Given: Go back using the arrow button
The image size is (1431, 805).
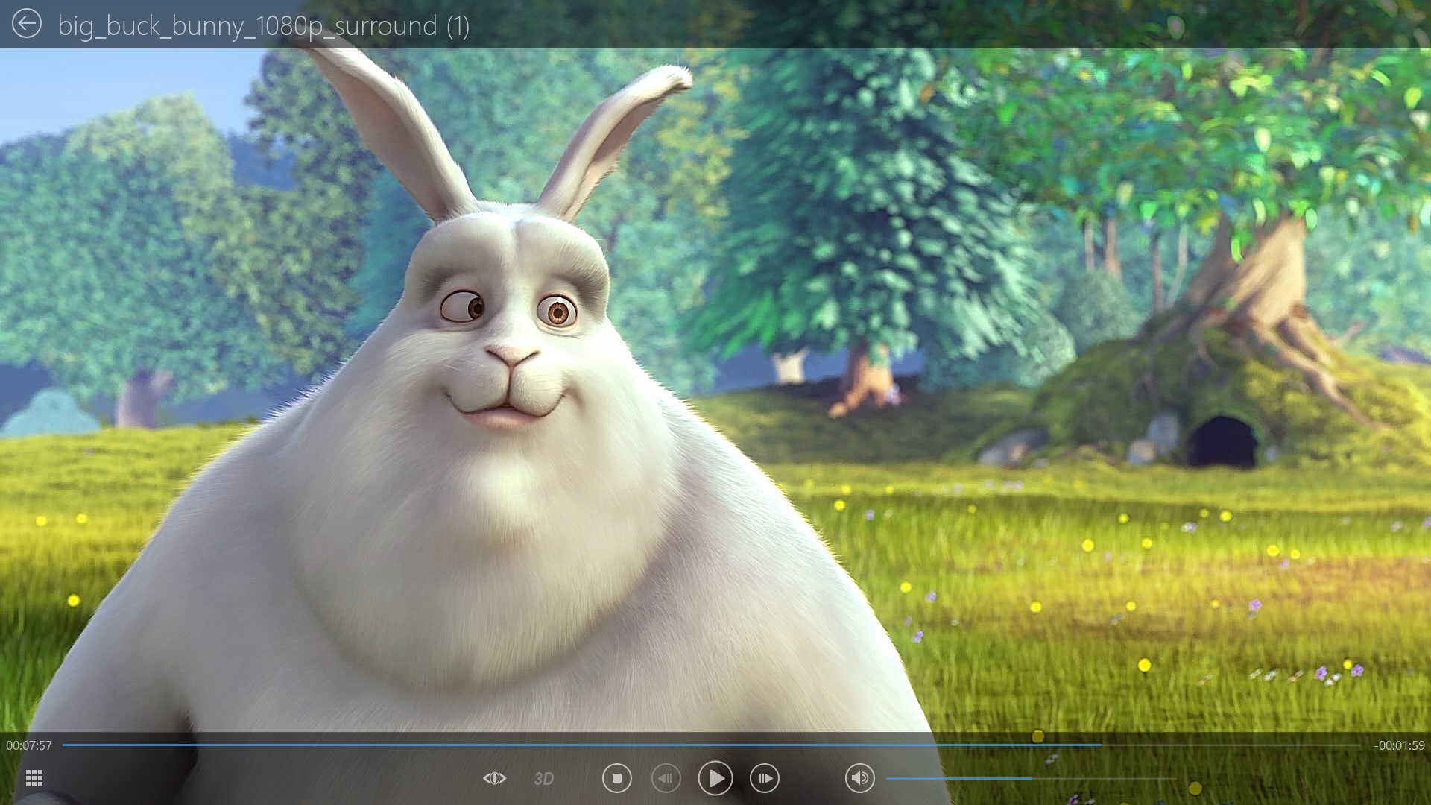Looking at the screenshot, I should pyautogui.click(x=27, y=24).
